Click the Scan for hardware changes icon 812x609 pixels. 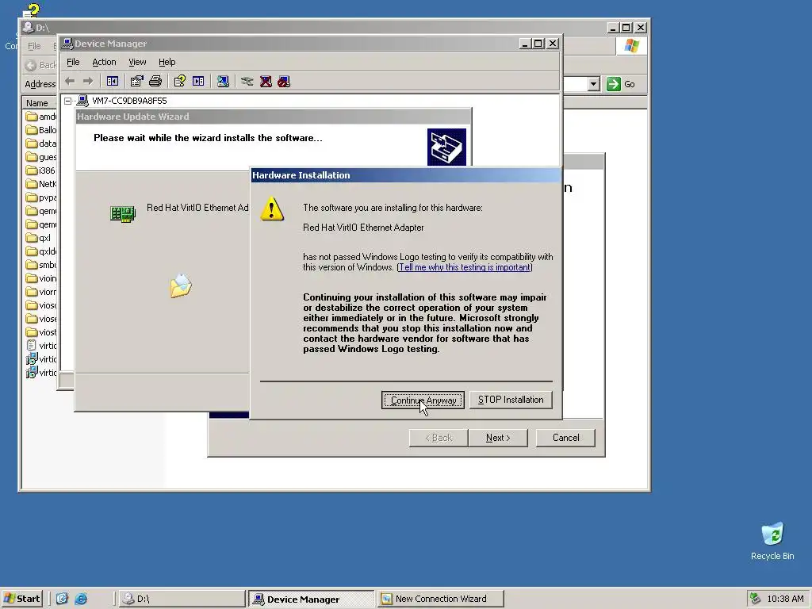pos(223,82)
